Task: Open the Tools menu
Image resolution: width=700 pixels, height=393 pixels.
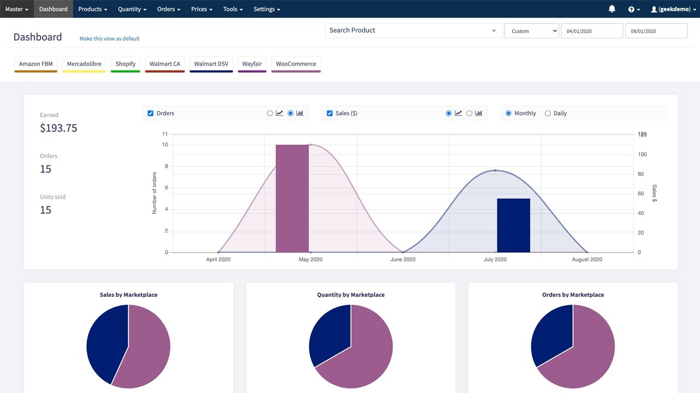Action: [232, 9]
